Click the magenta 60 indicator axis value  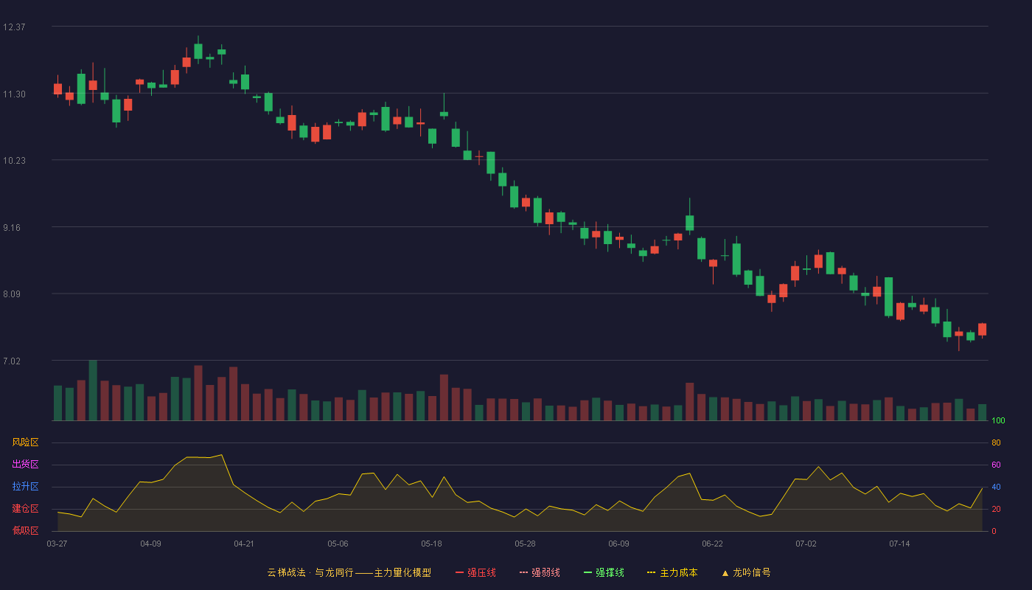(x=996, y=465)
